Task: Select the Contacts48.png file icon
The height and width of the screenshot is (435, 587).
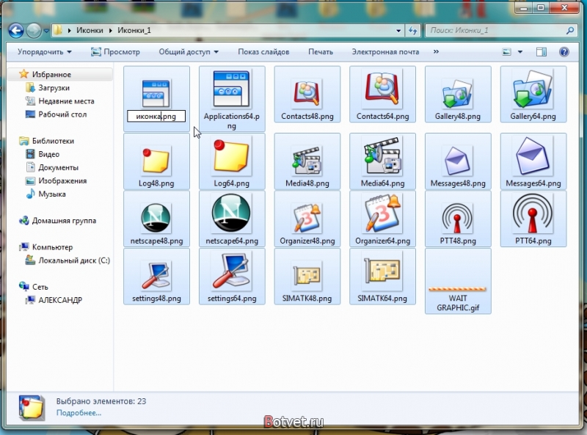Action: point(307,92)
